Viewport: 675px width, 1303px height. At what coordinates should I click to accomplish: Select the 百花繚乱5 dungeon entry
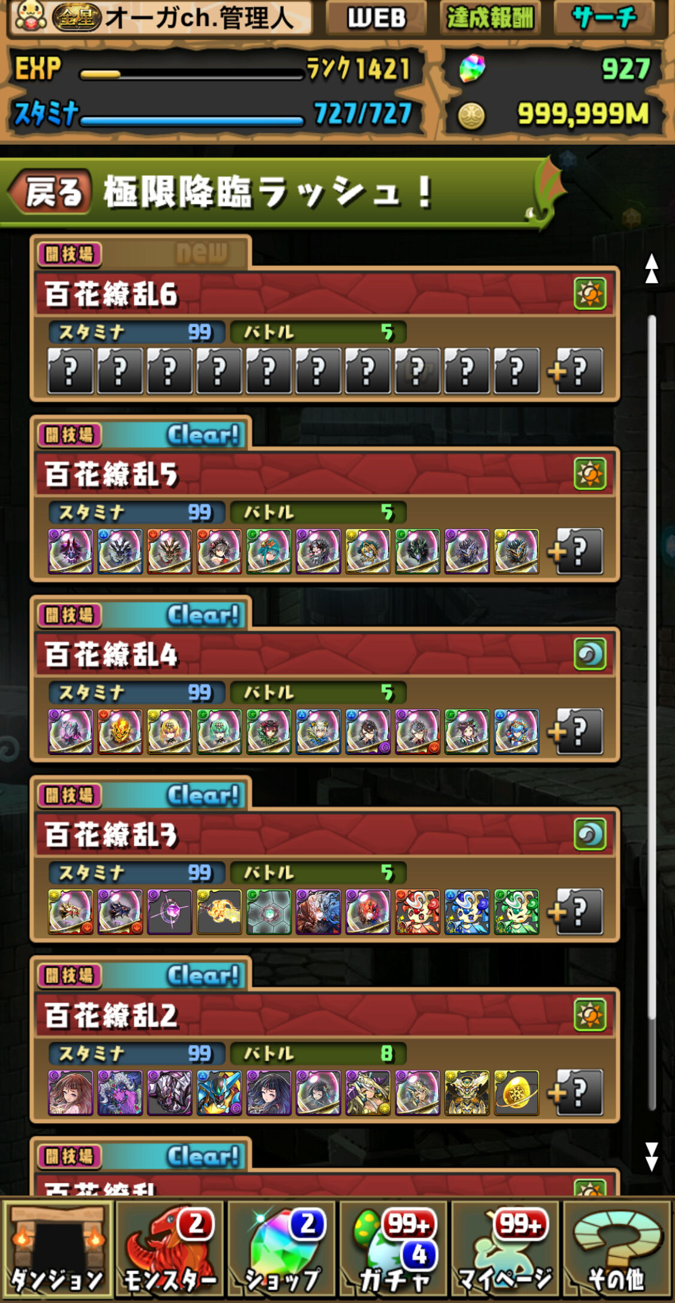click(x=325, y=514)
